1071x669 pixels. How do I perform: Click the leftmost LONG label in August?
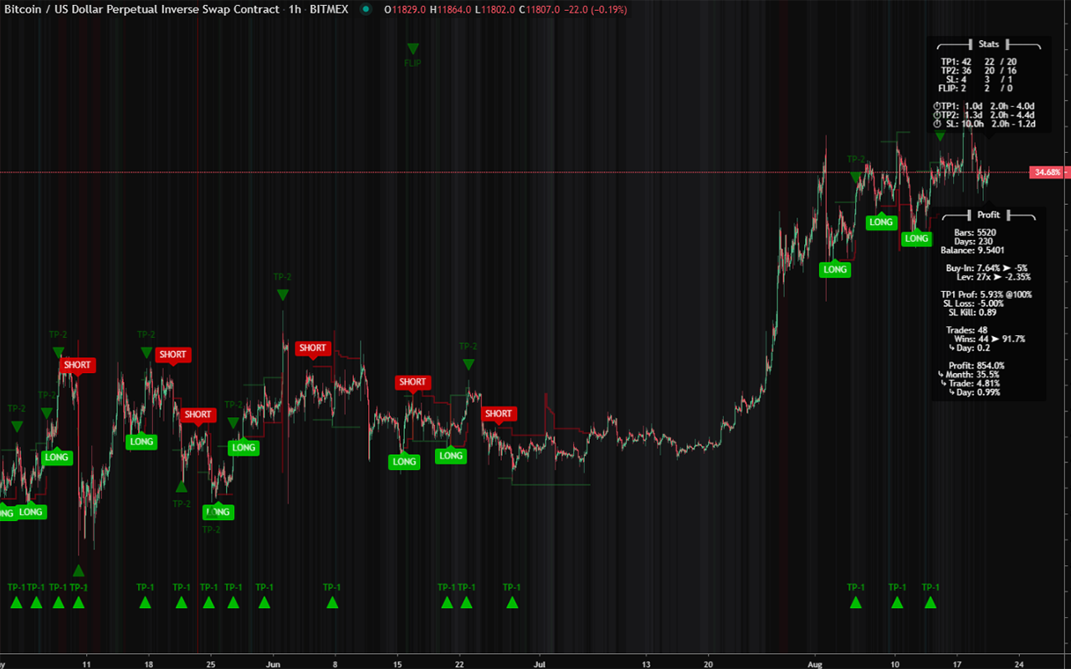click(835, 269)
